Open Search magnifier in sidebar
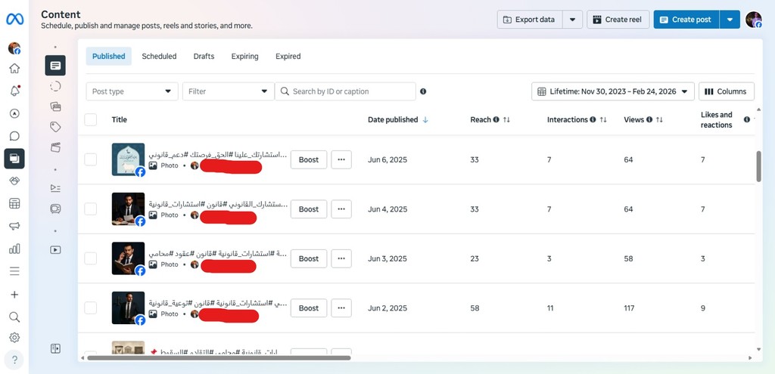This screenshot has height=374, width=775. (x=14, y=317)
